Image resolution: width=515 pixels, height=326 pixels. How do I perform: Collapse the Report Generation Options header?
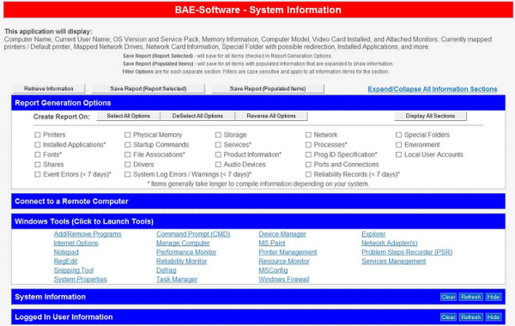tap(258, 103)
